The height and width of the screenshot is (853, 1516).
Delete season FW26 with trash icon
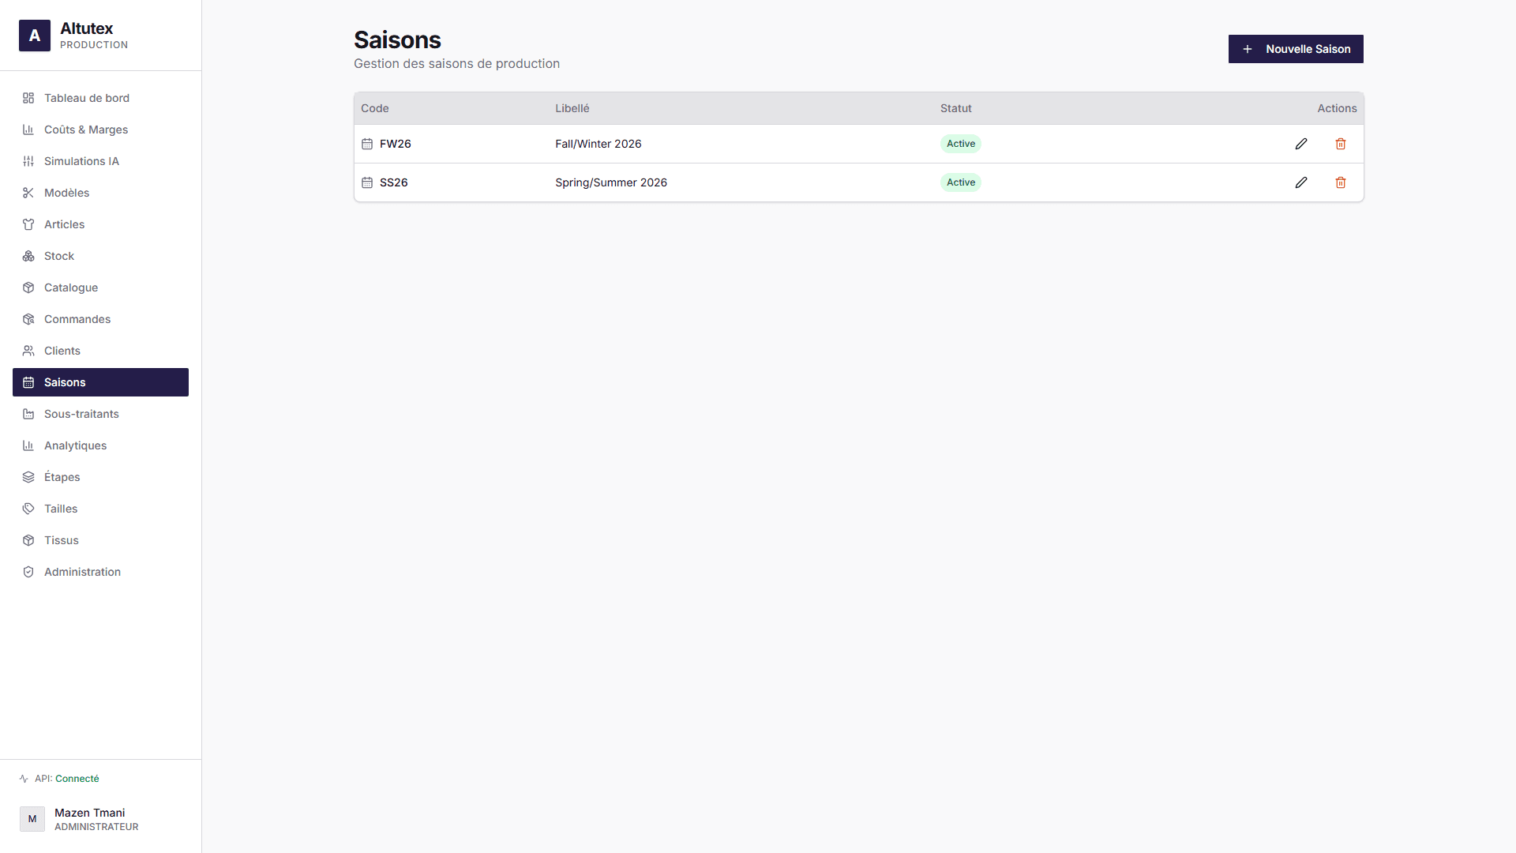pyautogui.click(x=1341, y=144)
